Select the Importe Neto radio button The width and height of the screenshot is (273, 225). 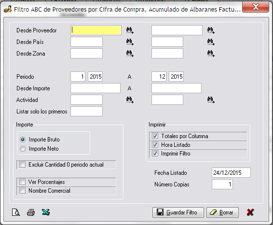click(23, 149)
